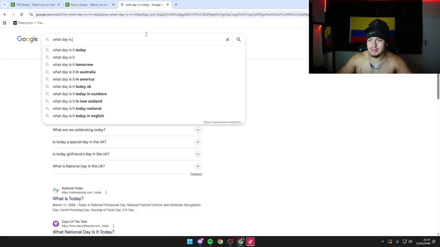Click the magnifier search button in search box
The image size is (440, 247).
click(239, 39)
